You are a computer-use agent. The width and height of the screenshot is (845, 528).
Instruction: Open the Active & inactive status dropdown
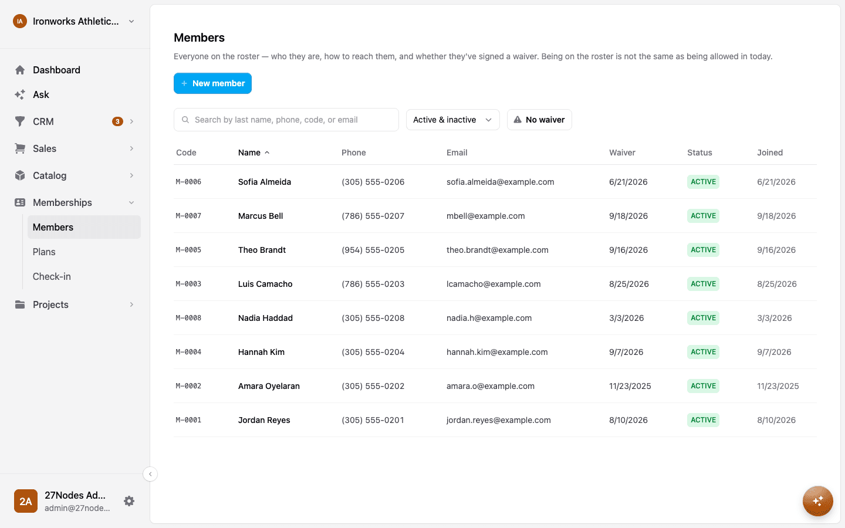[x=453, y=120]
